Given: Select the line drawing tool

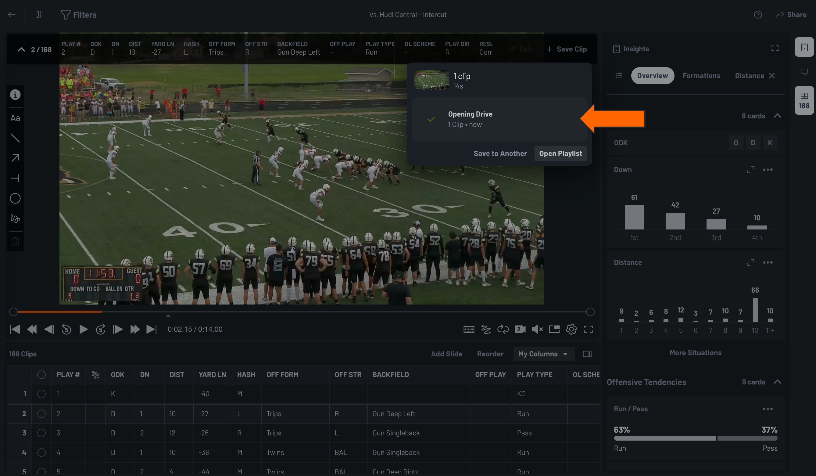Looking at the screenshot, I should [15, 138].
